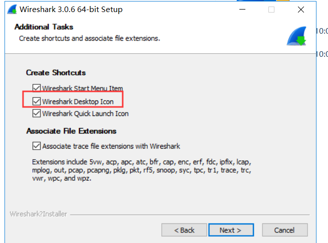The width and height of the screenshot is (328, 243).
Task: Uncheck the Wireshark Desktop Icon option
Action: click(36, 101)
